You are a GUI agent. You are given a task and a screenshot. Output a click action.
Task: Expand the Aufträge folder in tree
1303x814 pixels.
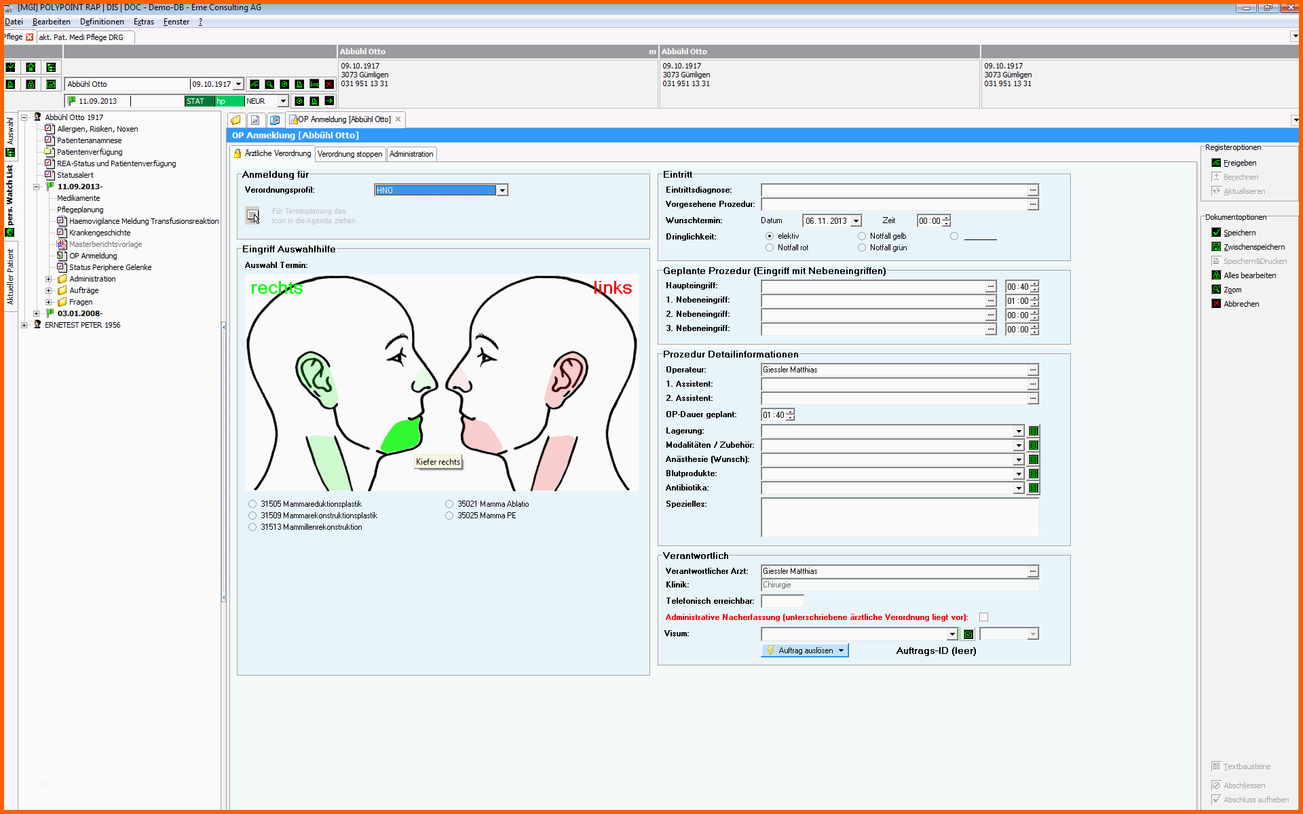(x=48, y=290)
